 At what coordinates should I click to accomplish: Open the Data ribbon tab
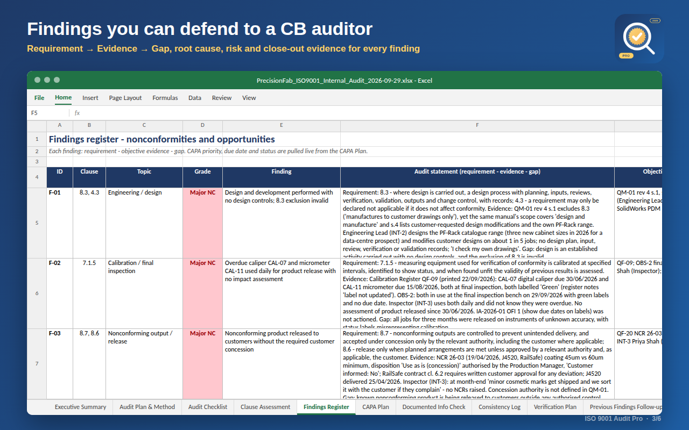[195, 98]
